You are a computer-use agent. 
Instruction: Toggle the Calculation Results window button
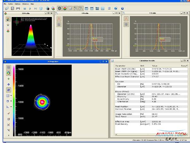pyautogui.click(x=70, y=8)
